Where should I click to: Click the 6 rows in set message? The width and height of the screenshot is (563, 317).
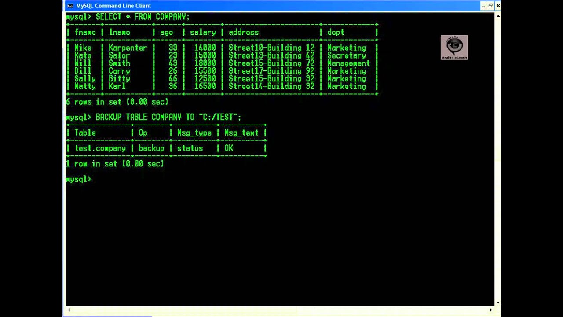(x=117, y=102)
